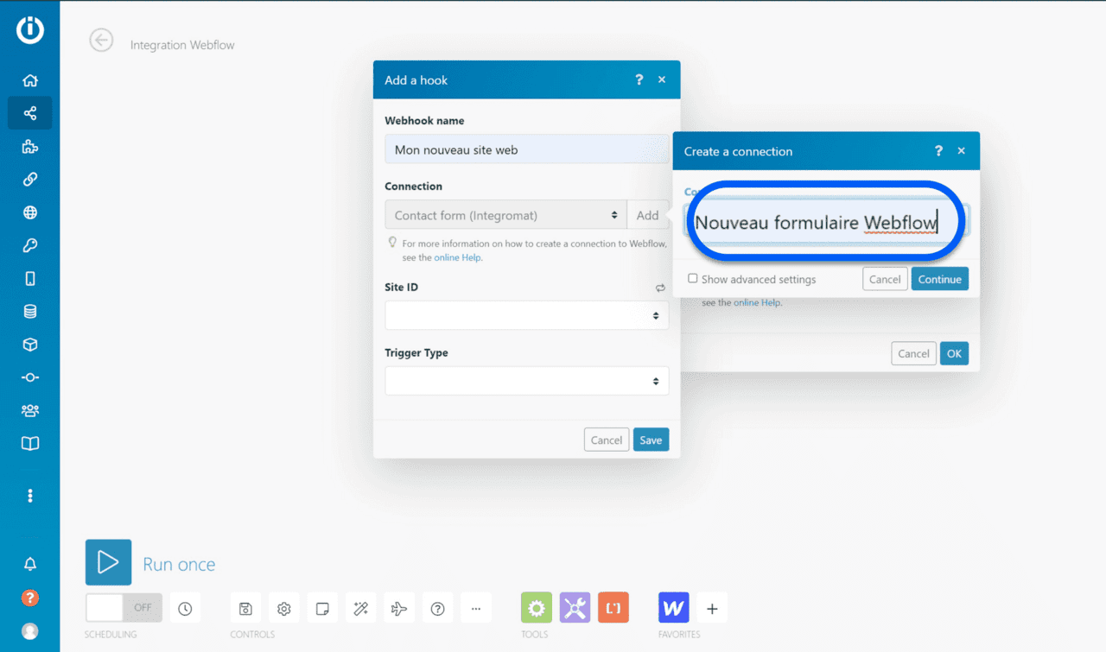This screenshot has height=652, width=1106.
Task: Open the help question mark in controls
Action: point(437,608)
